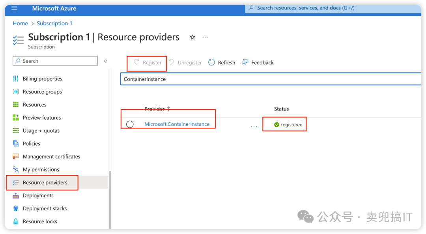
Task: Open the Azure portal hamburger menu
Action: (15, 8)
